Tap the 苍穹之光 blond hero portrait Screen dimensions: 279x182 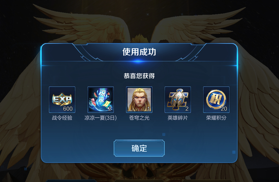pyautogui.click(x=139, y=100)
